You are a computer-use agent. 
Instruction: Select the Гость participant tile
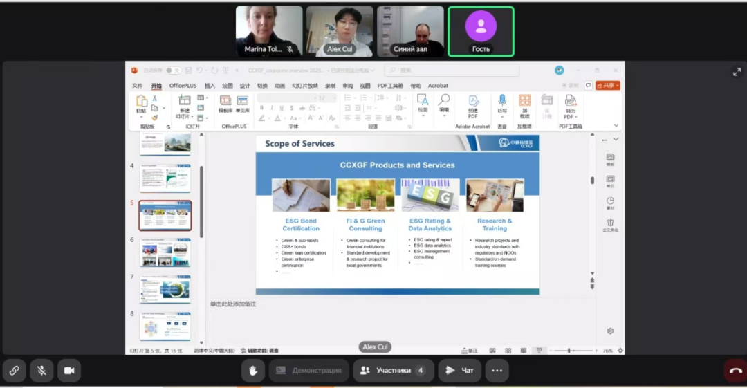click(481, 31)
